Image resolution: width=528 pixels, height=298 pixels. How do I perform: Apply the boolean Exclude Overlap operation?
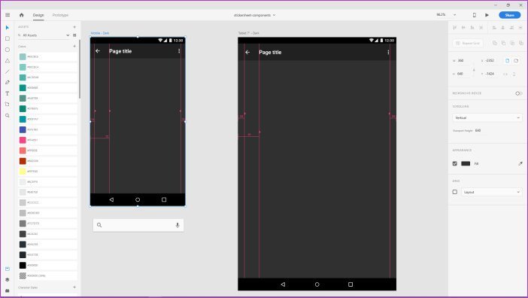click(x=521, y=43)
